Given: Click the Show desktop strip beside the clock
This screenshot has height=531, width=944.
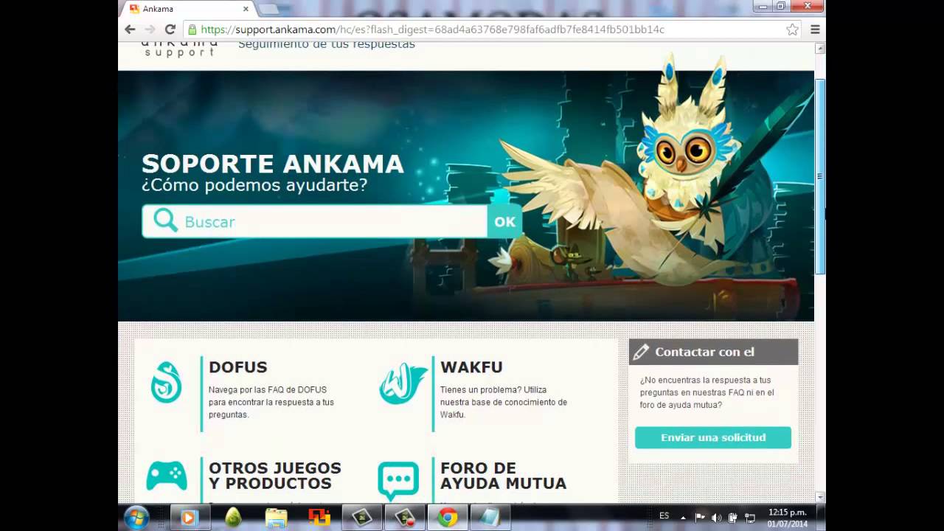Looking at the screenshot, I should coord(821,518).
